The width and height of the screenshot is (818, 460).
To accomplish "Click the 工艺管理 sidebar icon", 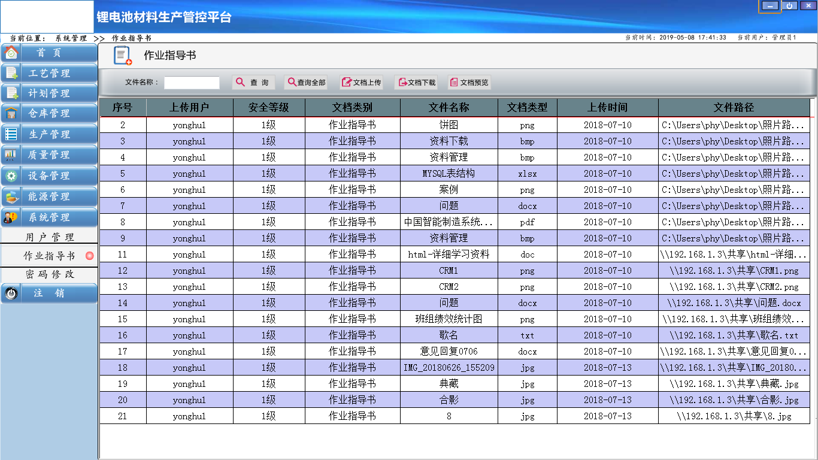I will pos(11,73).
